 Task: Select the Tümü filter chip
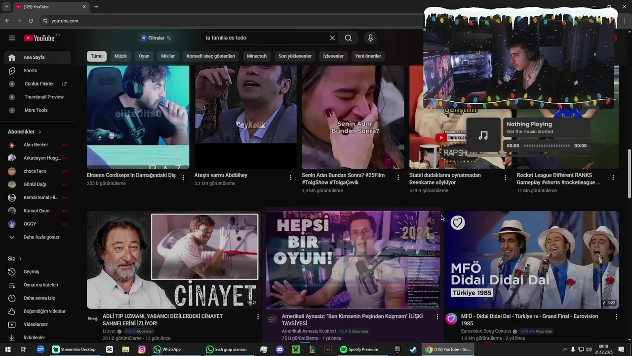97,56
